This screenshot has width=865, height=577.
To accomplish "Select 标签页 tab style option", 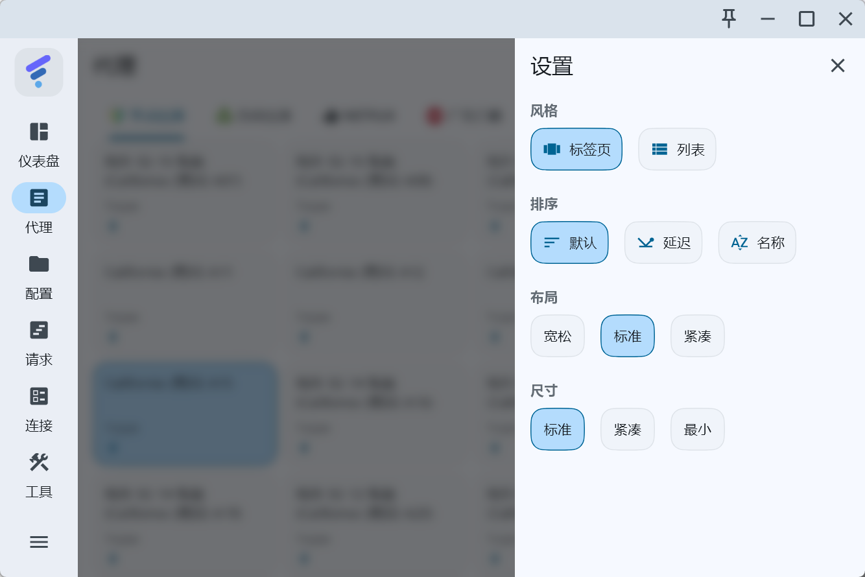I will (576, 149).
